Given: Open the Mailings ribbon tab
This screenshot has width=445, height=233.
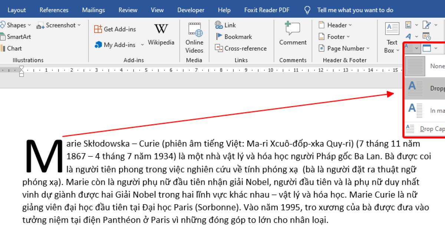Looking at the screenshot, I should coord(93,10).
